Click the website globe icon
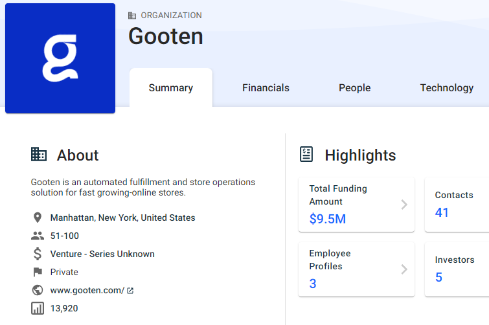Image resolution: width=489 pixels, height=325 pixels. pos(37,290)
